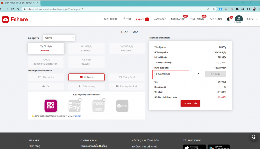Image resolution: width=260 pixels, height=149 pixels.
Task: Toggle the browser side panel
Action: coord(248,9)
